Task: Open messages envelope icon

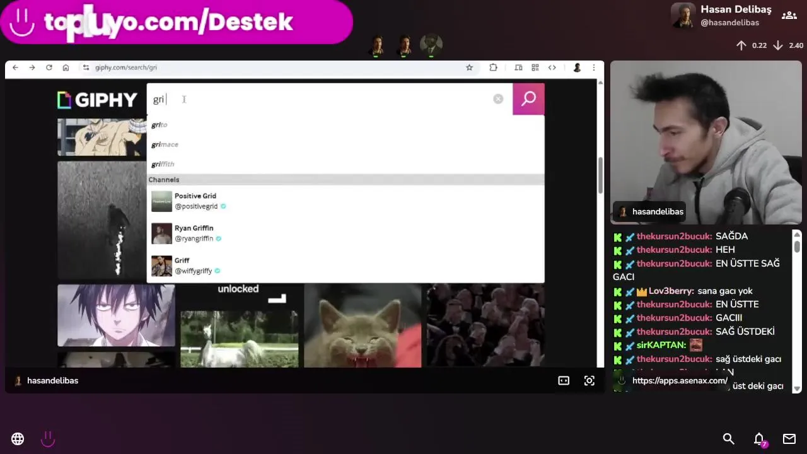Action: click(789, 439)
